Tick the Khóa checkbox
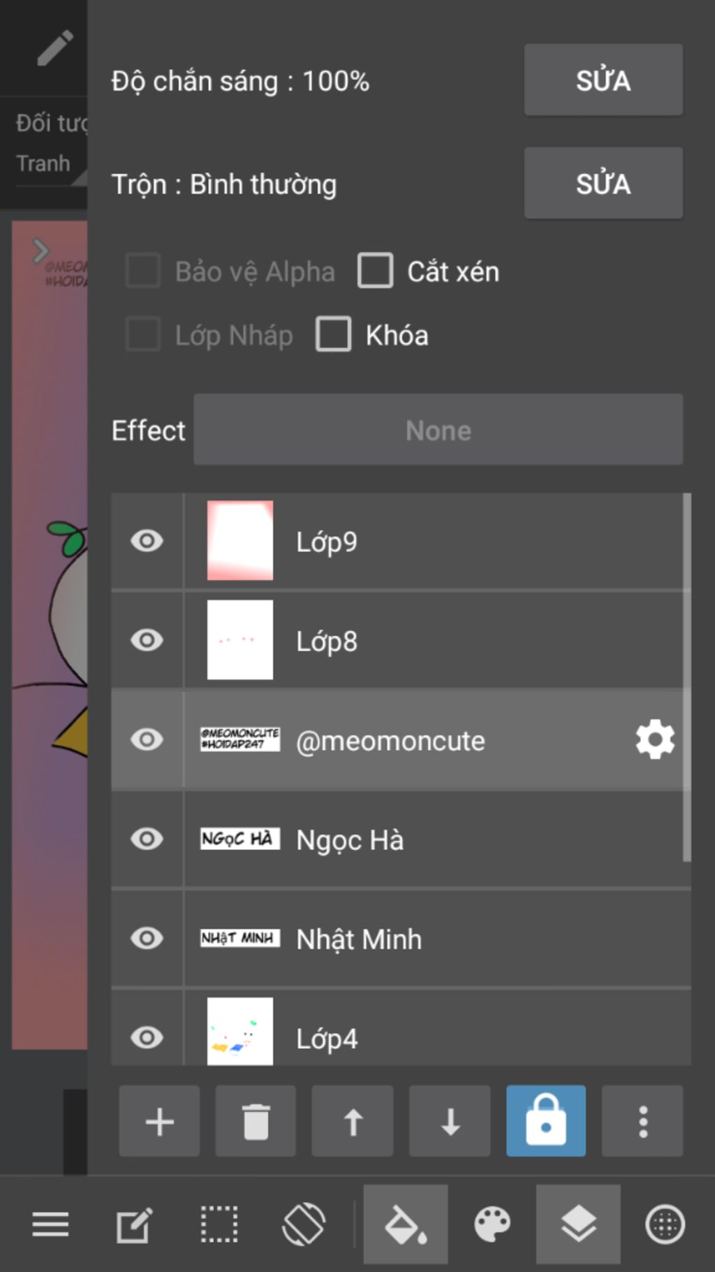The width and height of the screenshot is (715, 1272). [334, 334]
